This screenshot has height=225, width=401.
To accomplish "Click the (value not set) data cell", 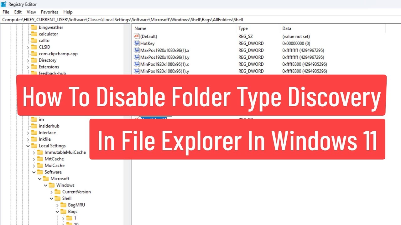I will [x=296, y=37].
